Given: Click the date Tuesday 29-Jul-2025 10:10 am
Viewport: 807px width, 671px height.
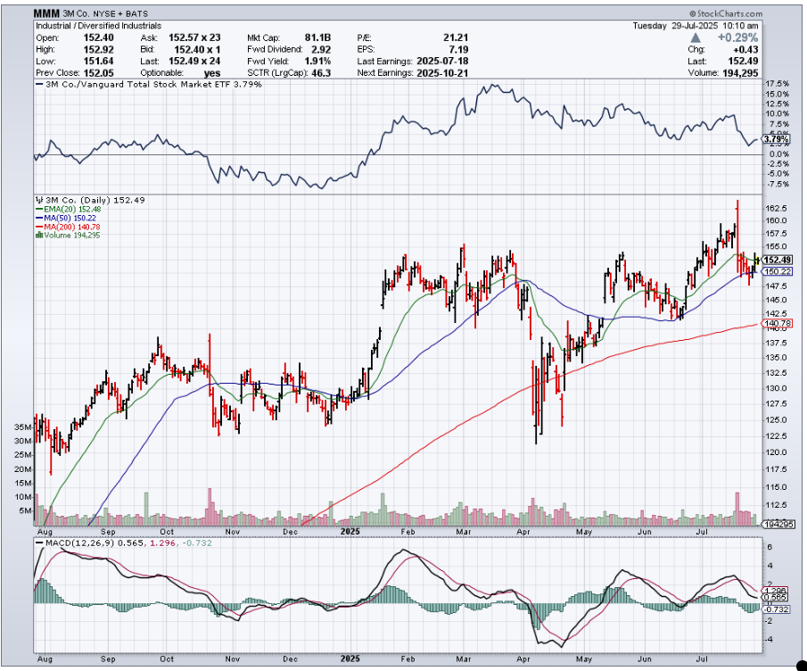Looking at the screenshot, I should 696,26.
